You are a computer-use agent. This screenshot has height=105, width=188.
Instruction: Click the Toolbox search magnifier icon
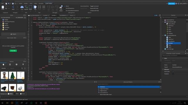(22, 68)
